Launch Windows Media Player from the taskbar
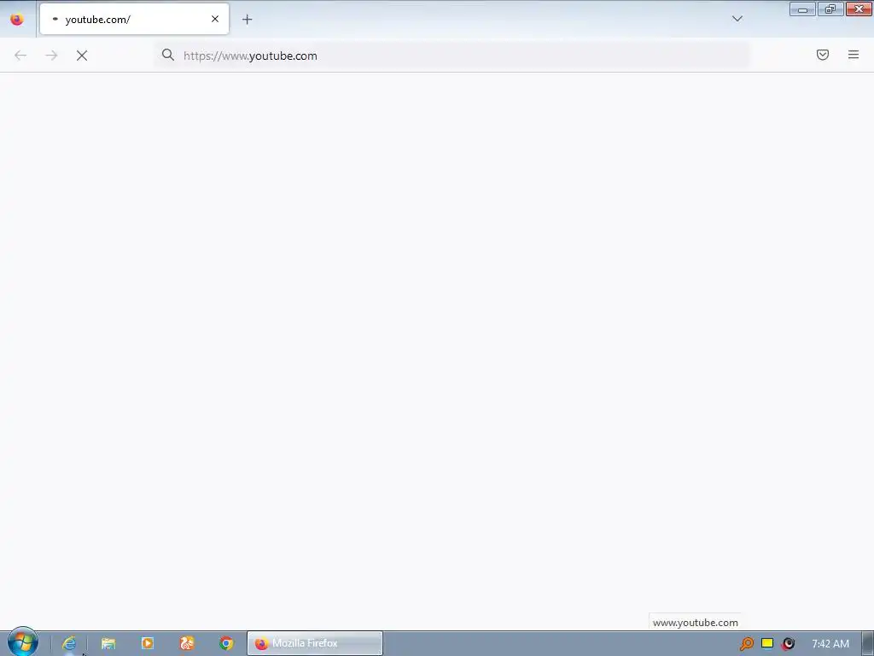 148,643
